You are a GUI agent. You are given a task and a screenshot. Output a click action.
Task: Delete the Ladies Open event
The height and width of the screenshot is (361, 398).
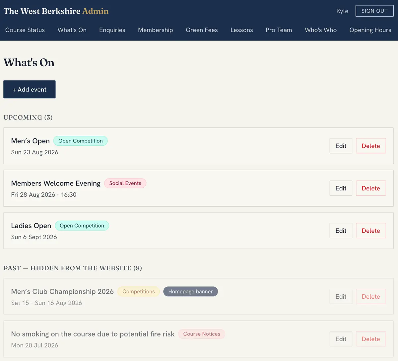click(371, 231)
